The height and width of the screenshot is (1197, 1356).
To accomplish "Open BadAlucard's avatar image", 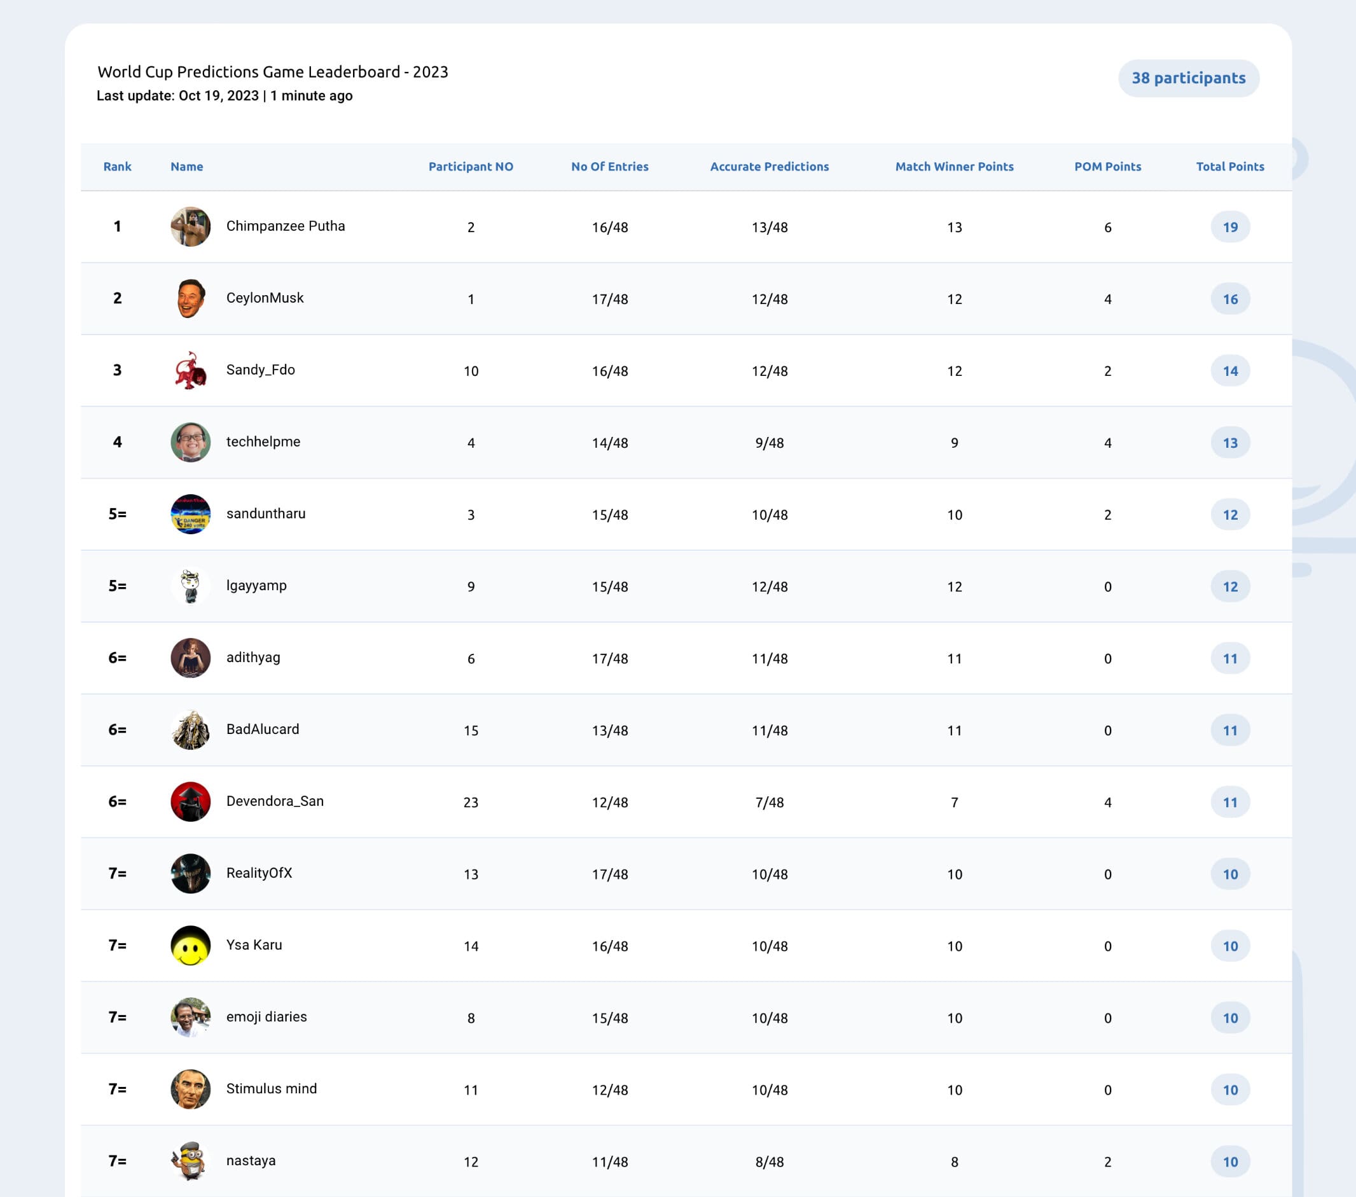I will click(190, 730).
